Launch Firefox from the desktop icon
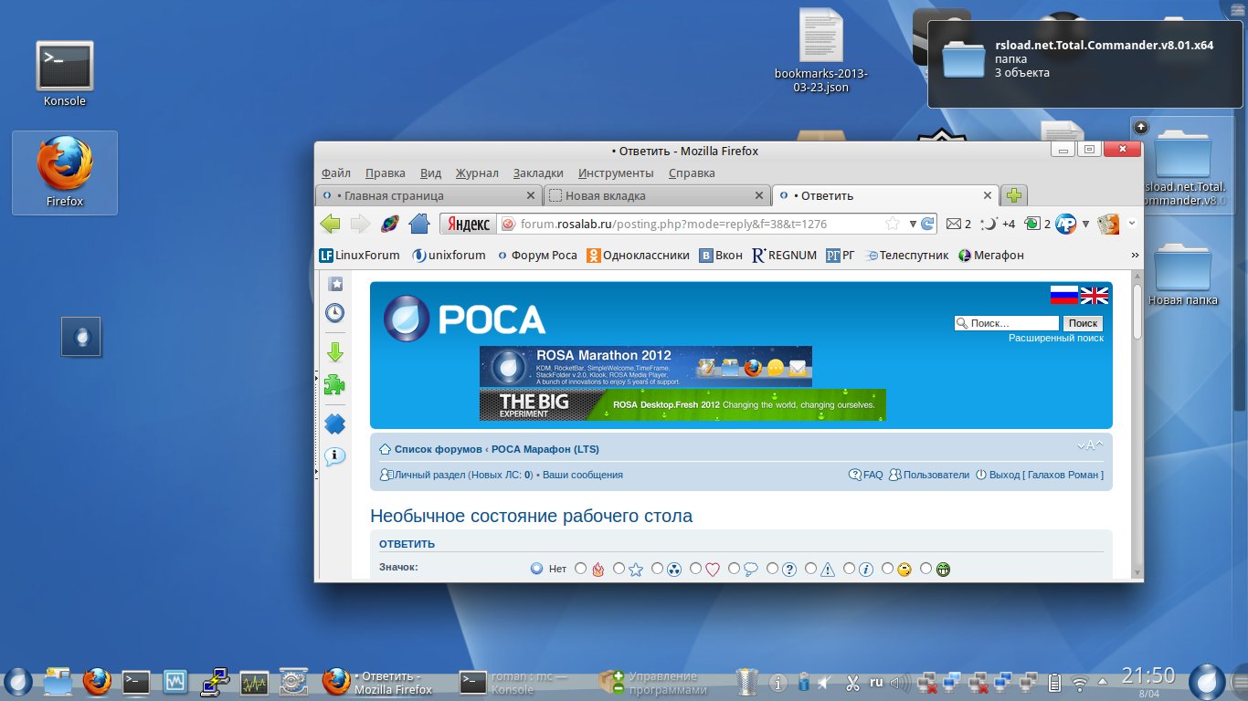The image size is (1248, 701). pos(65,173)
